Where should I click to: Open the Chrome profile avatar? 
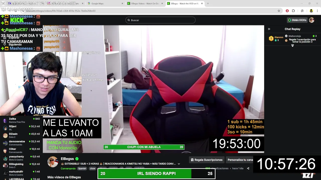311,11
